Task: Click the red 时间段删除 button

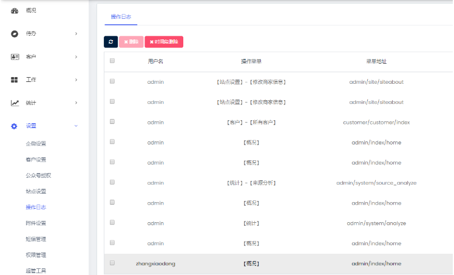Action: click(x=164, y=42)
